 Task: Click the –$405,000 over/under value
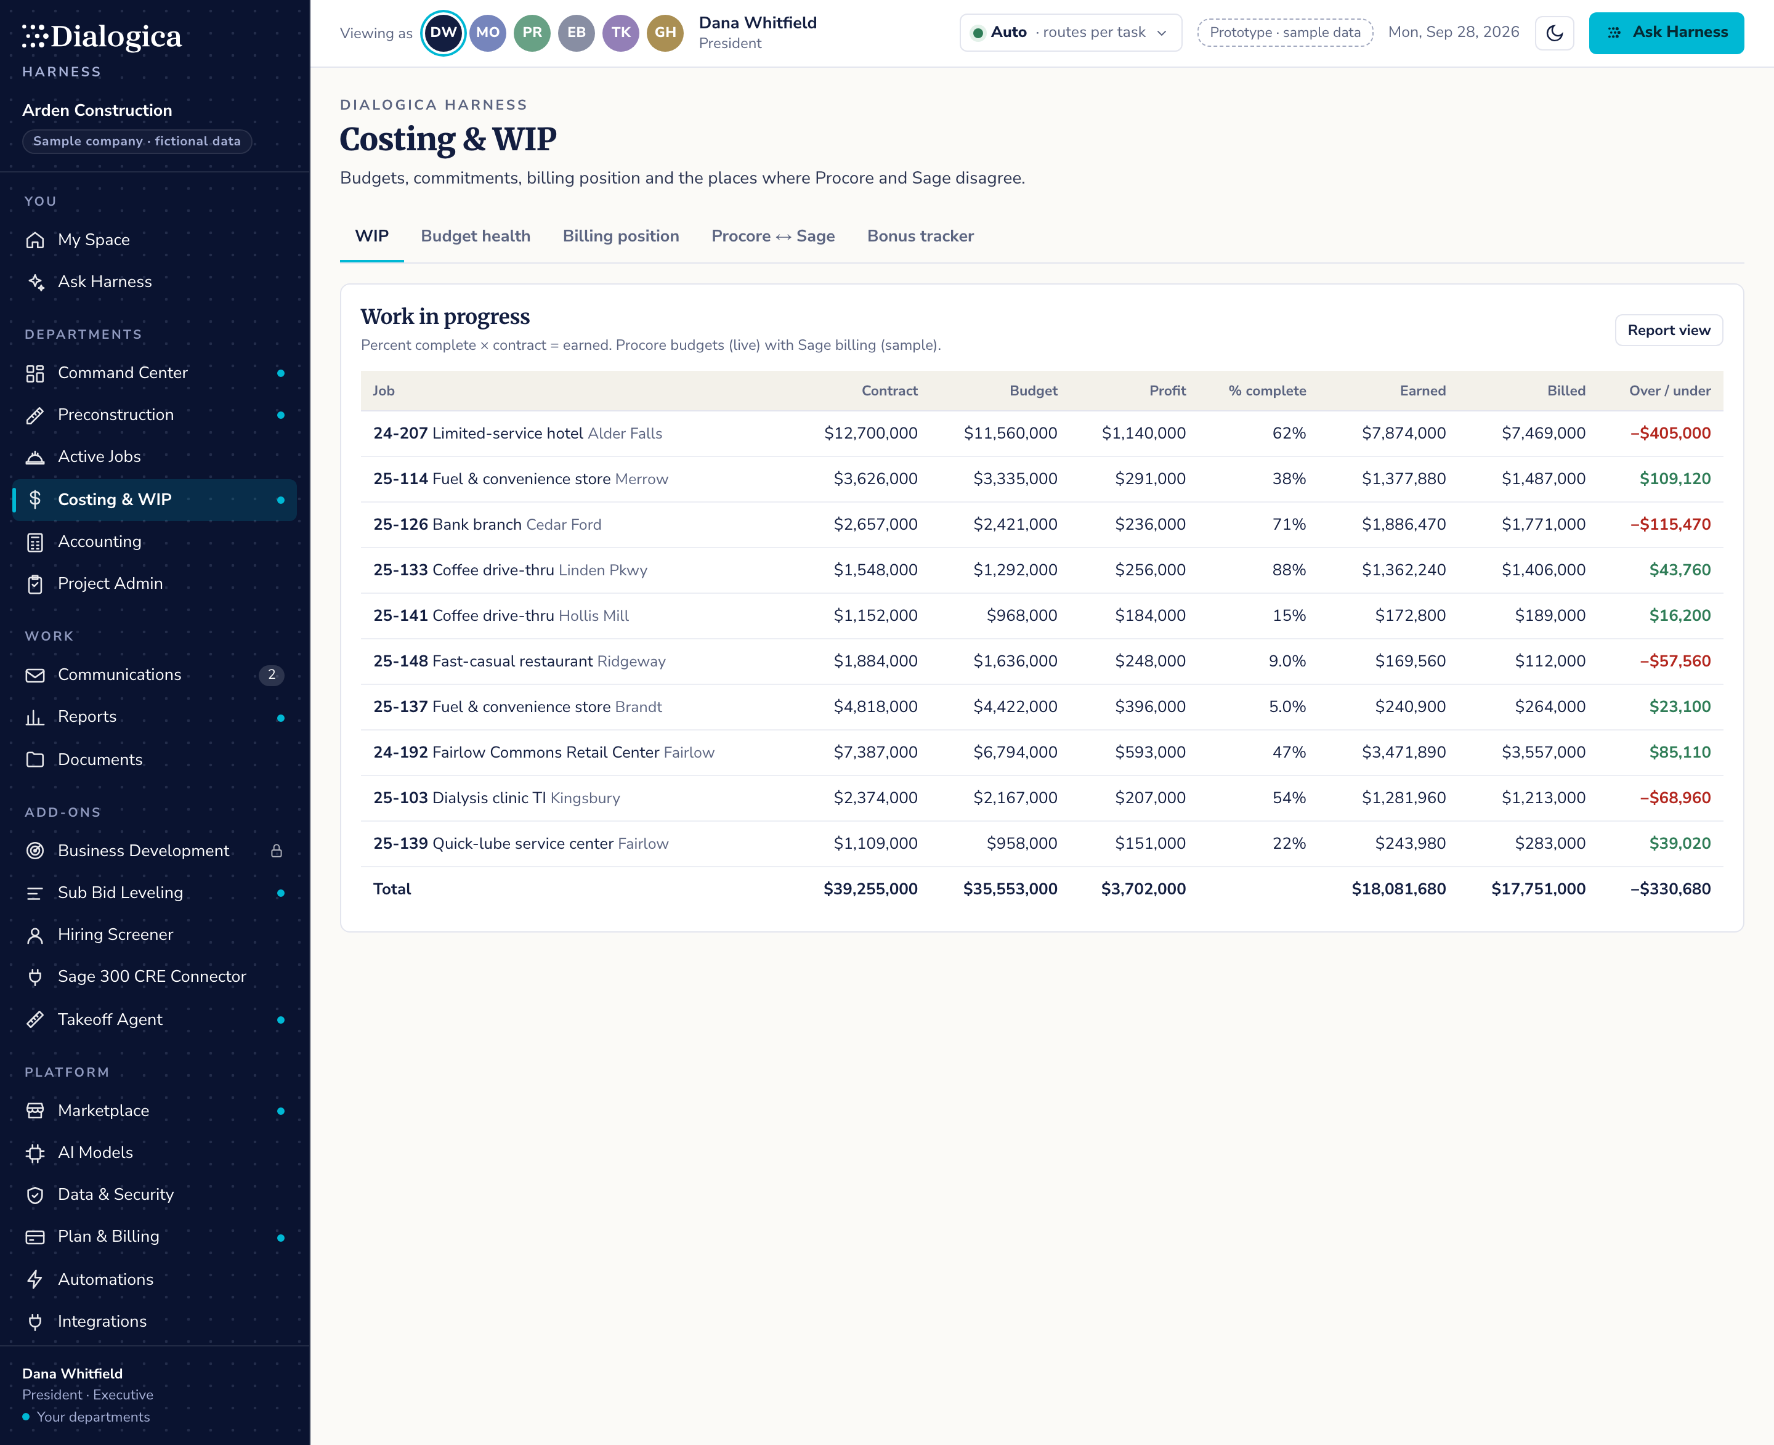(1670, 434)
